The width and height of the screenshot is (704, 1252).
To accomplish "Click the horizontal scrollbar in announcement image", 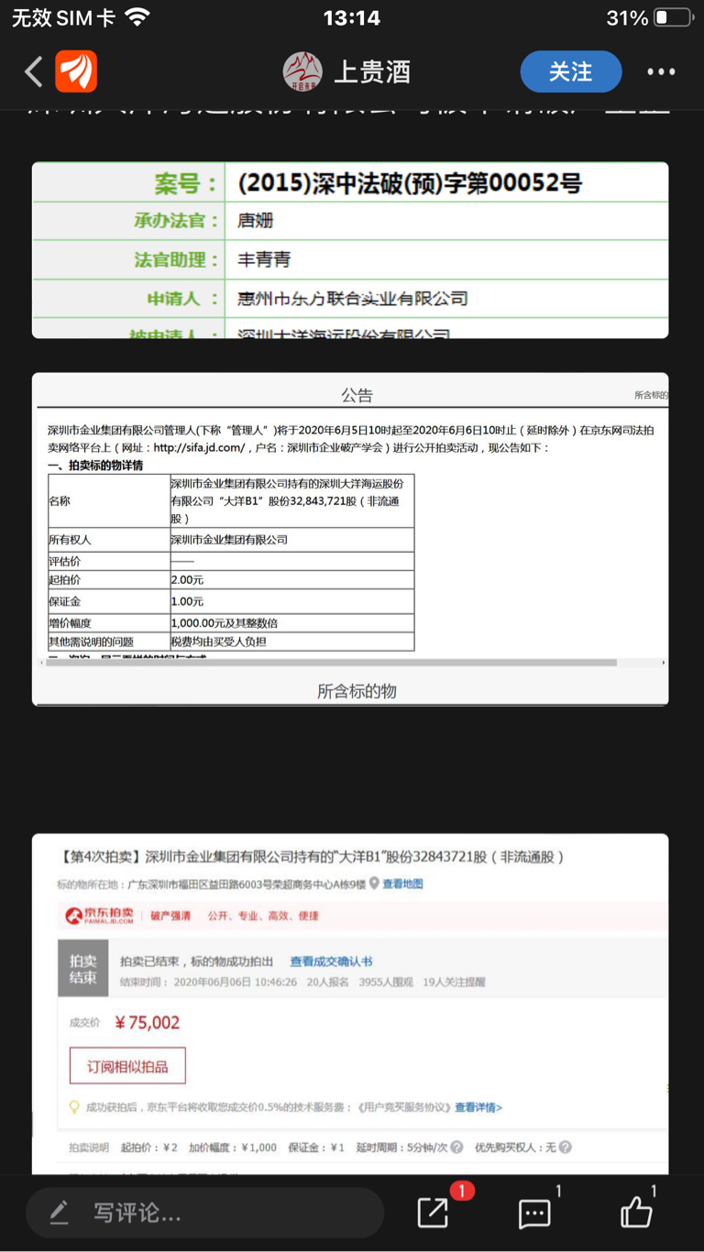I will [x=330, y=662].
